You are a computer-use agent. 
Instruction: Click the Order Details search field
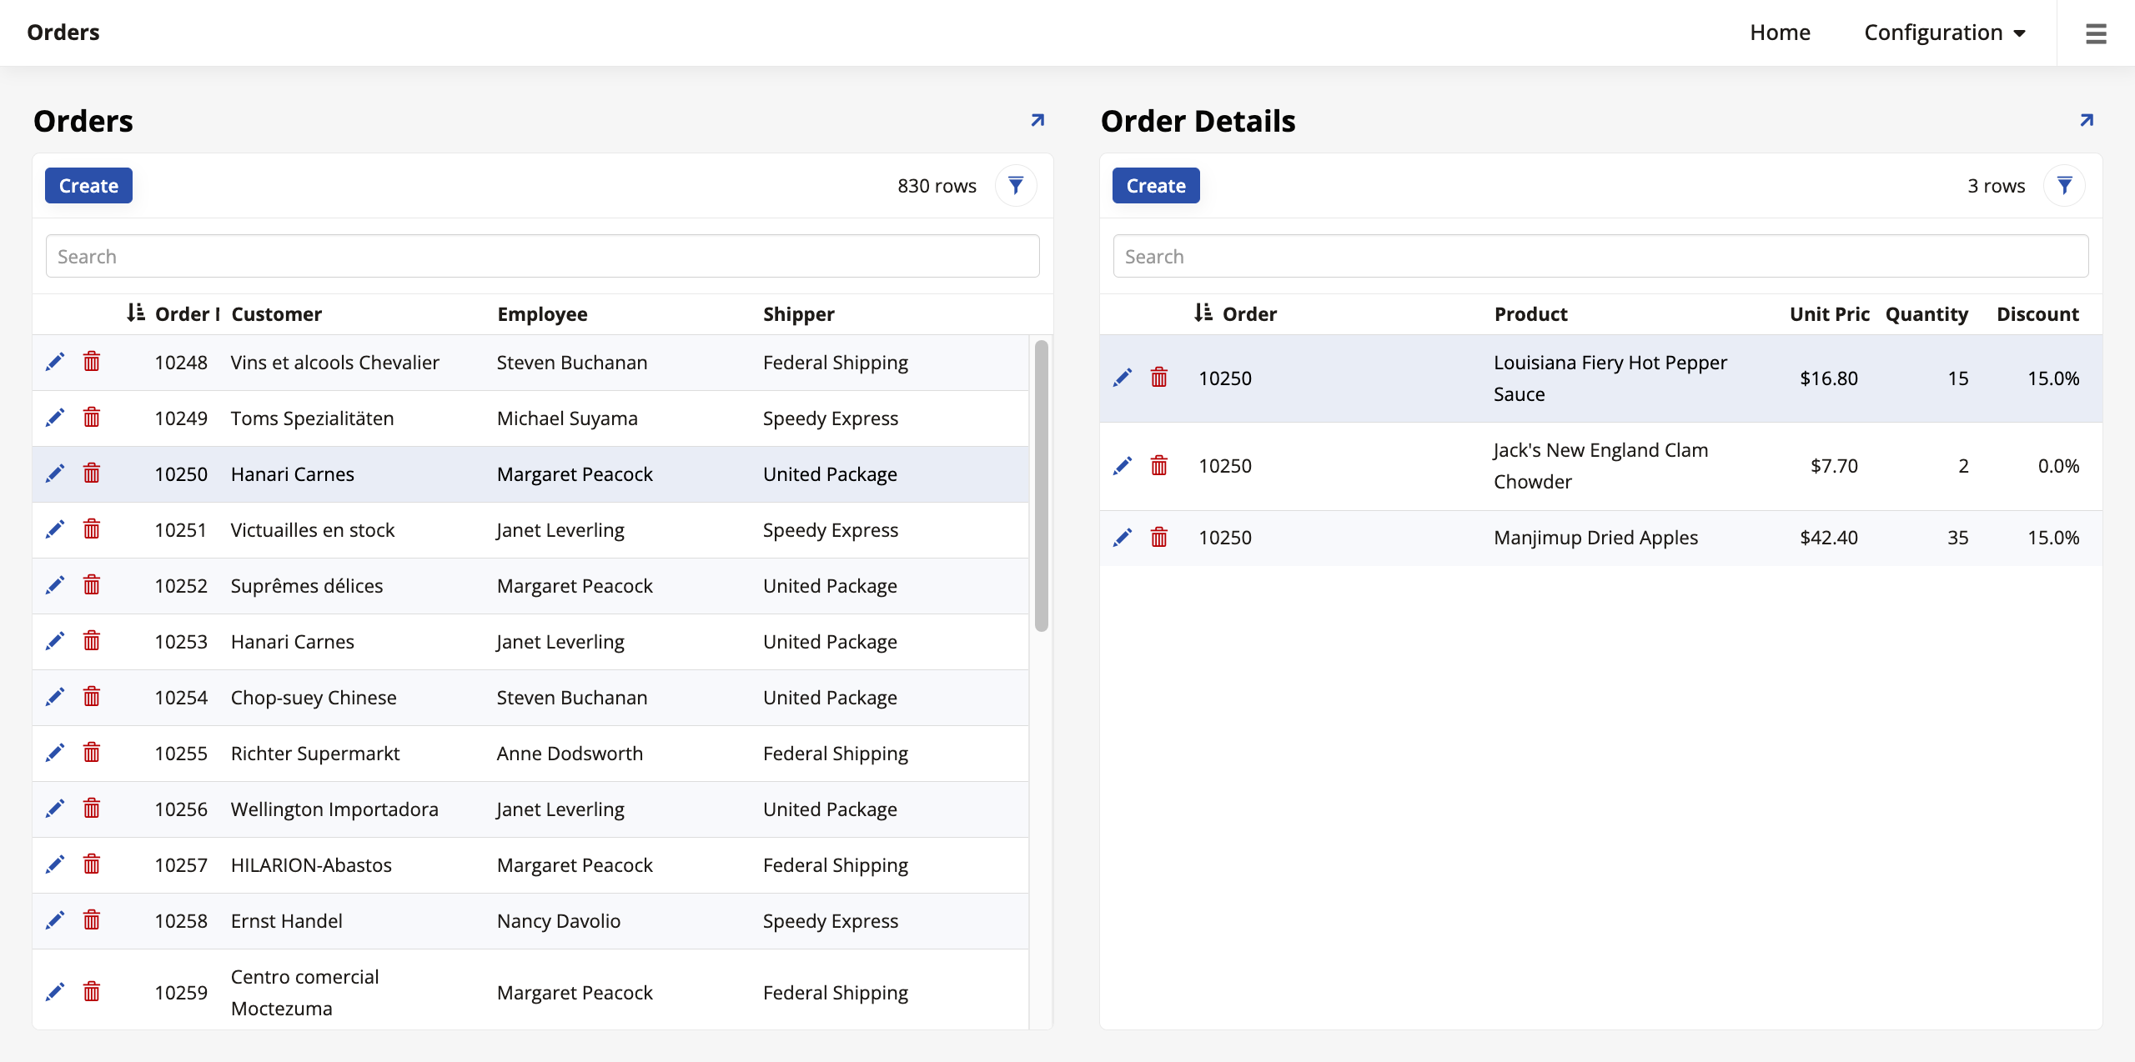tap(1600, 256)
